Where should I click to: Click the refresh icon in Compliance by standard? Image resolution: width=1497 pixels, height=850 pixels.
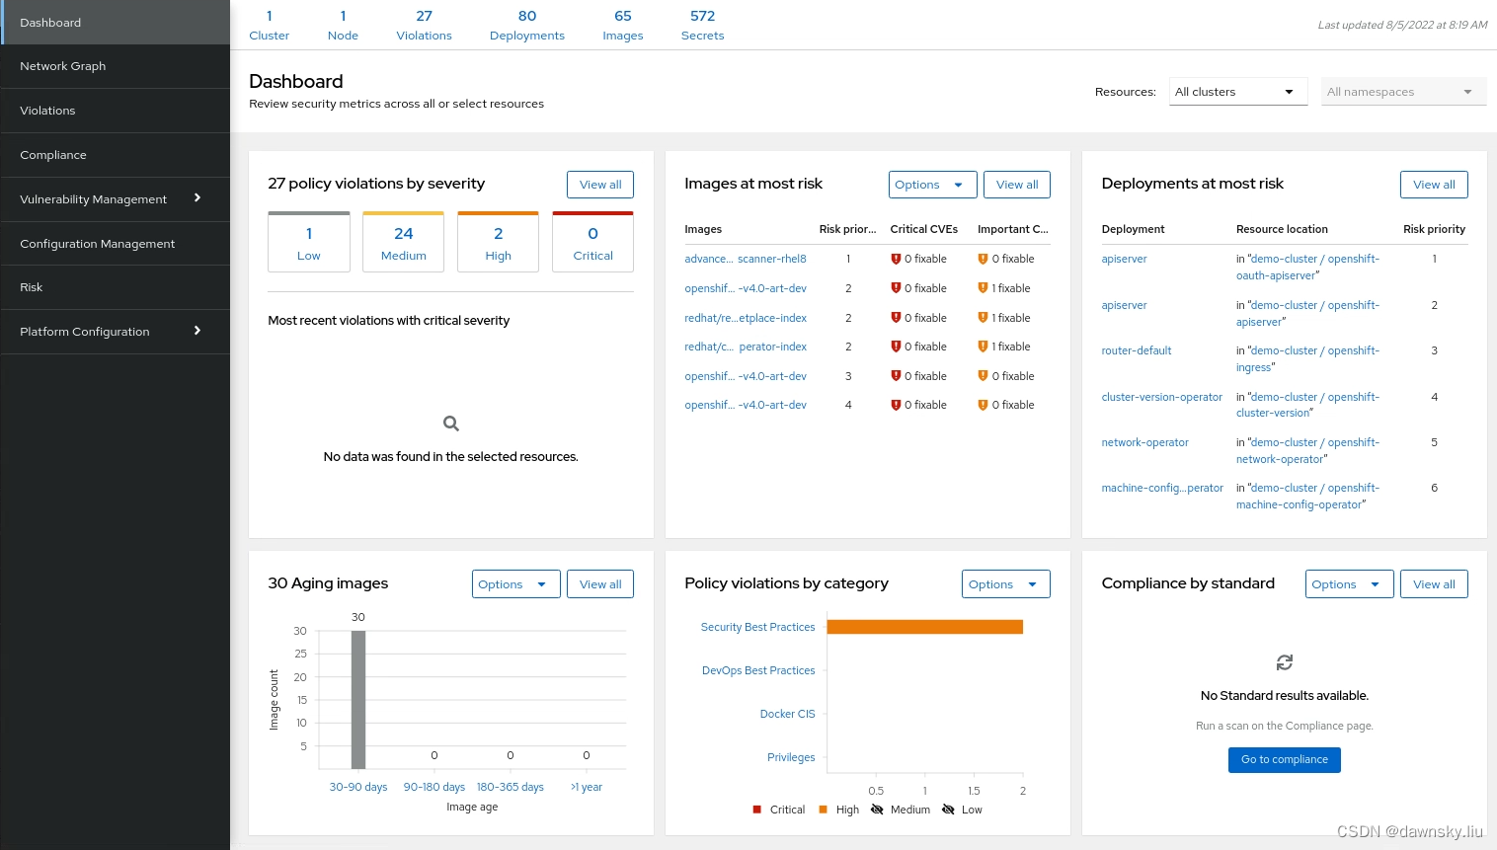point(1285,662)
